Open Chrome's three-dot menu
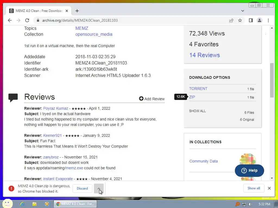 point(268,20)
